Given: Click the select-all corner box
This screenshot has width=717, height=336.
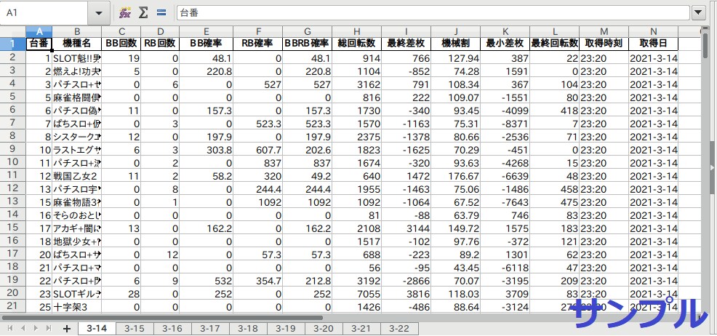Looking at the screenshot, I should 13,31.
